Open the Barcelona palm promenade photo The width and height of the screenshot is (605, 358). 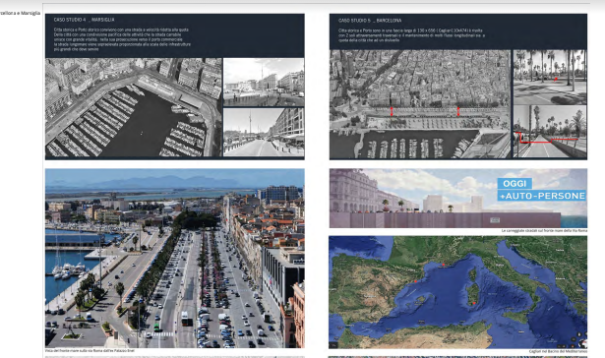click(550, 77)
